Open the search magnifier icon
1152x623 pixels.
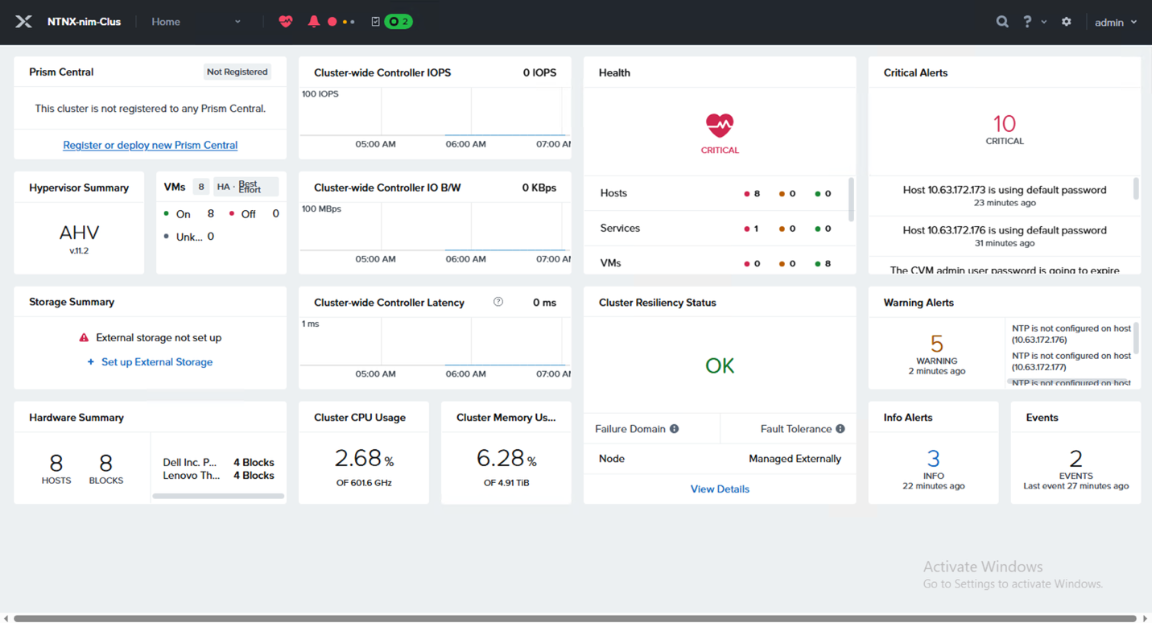click(1002, 22)
